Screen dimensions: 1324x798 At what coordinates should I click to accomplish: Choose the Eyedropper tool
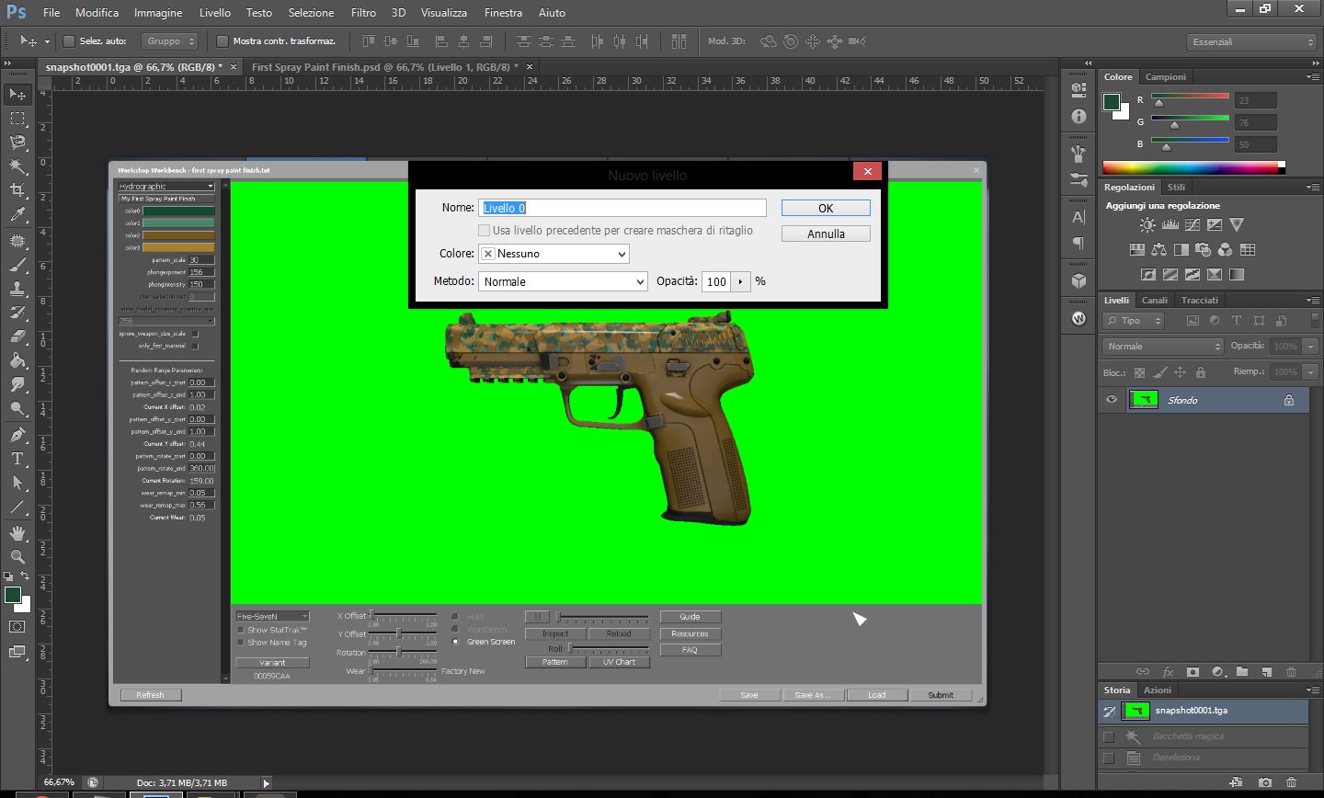tap(17, 215)
